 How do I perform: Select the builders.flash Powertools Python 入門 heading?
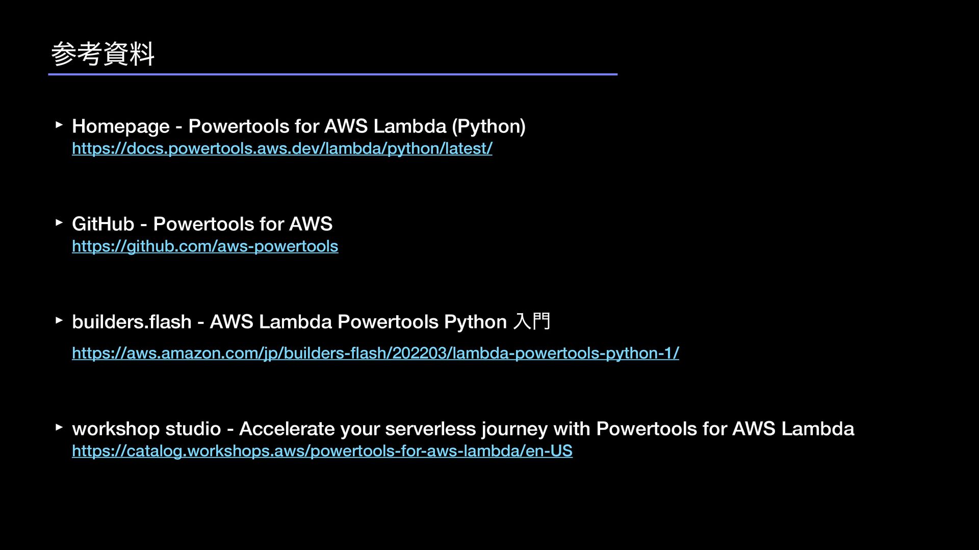tap(311, 321)
